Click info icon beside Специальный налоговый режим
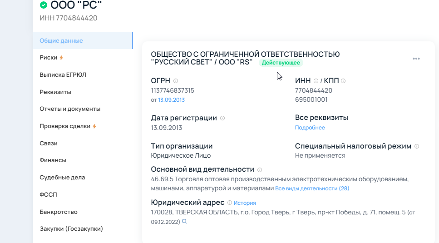 [417, 146]
